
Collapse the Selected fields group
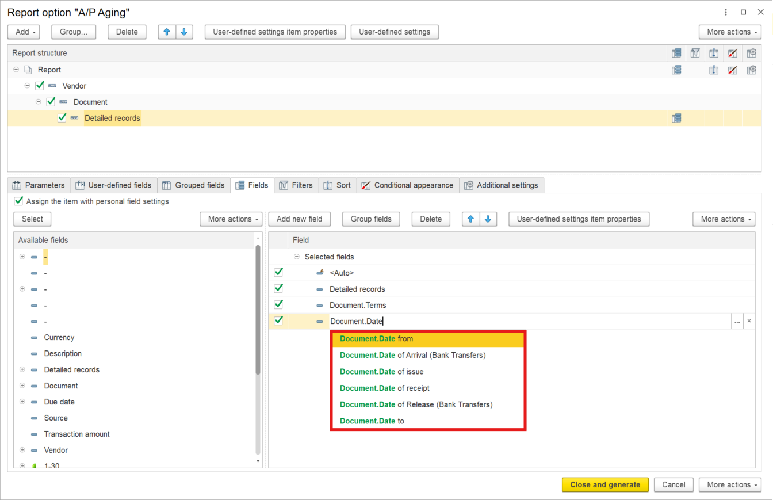pos(297,257)
